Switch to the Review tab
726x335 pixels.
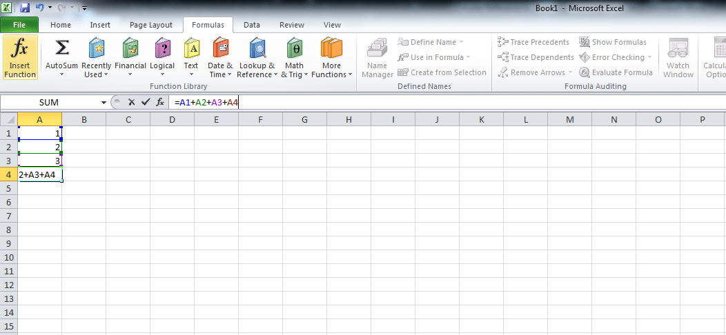pos(292,25)
